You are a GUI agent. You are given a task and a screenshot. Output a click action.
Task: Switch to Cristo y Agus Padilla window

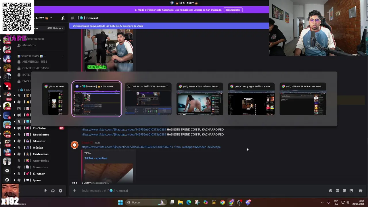[x=251, y=99]
